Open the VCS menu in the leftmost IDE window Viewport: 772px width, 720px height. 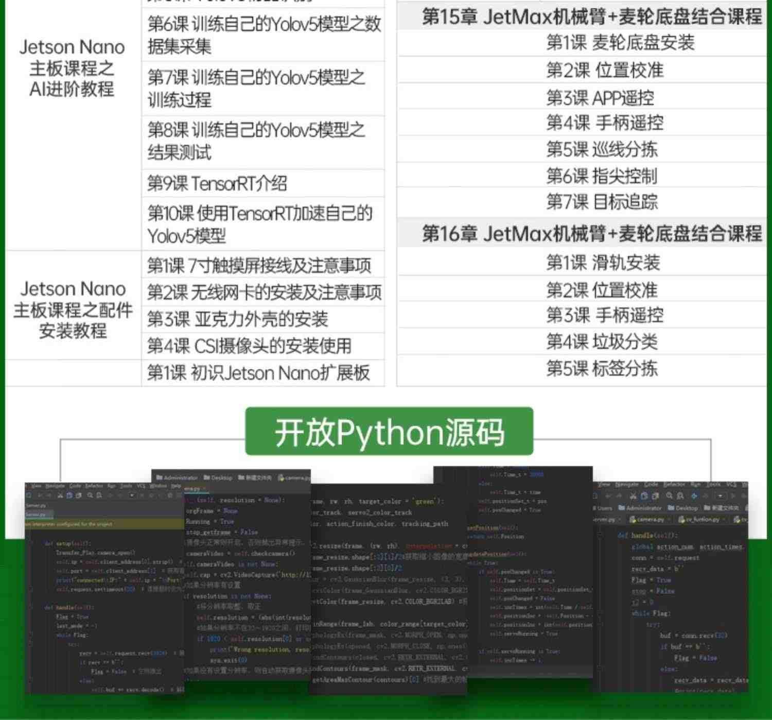coord(141,486)
